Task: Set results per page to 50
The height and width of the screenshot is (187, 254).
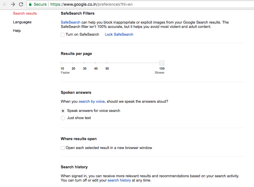Action: coord(107,63)
